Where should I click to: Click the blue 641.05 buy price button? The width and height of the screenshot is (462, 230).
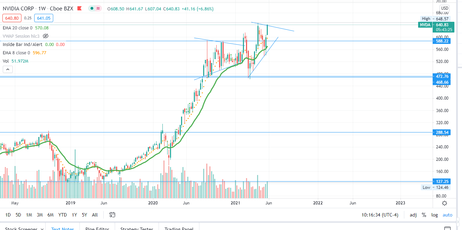click(43, 18)
